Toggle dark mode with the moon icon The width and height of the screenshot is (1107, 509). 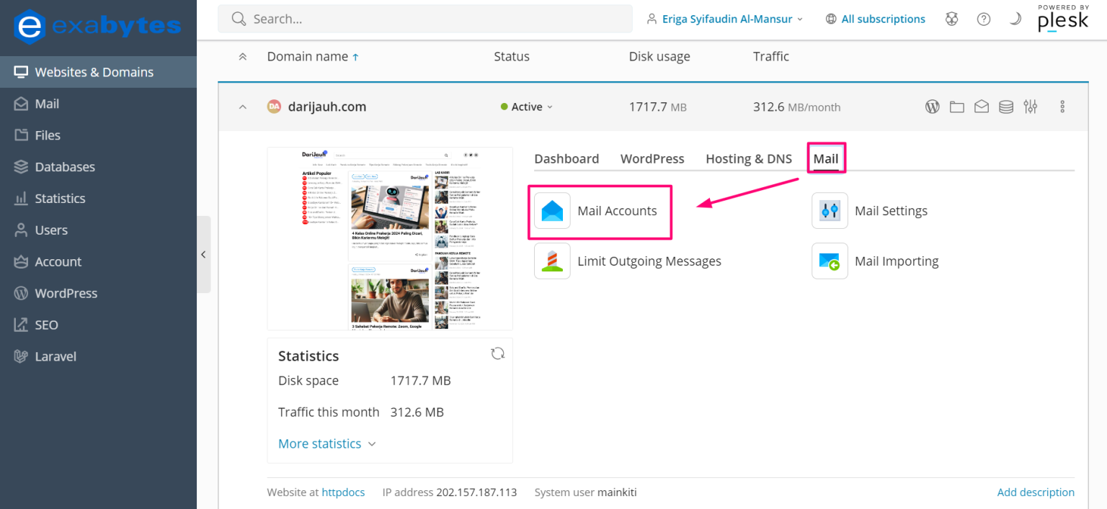coord(1015,19)
